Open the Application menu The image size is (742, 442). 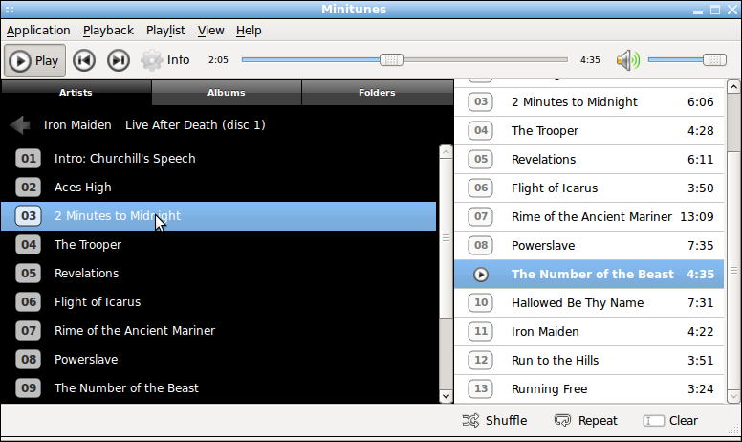pos(38,31)
